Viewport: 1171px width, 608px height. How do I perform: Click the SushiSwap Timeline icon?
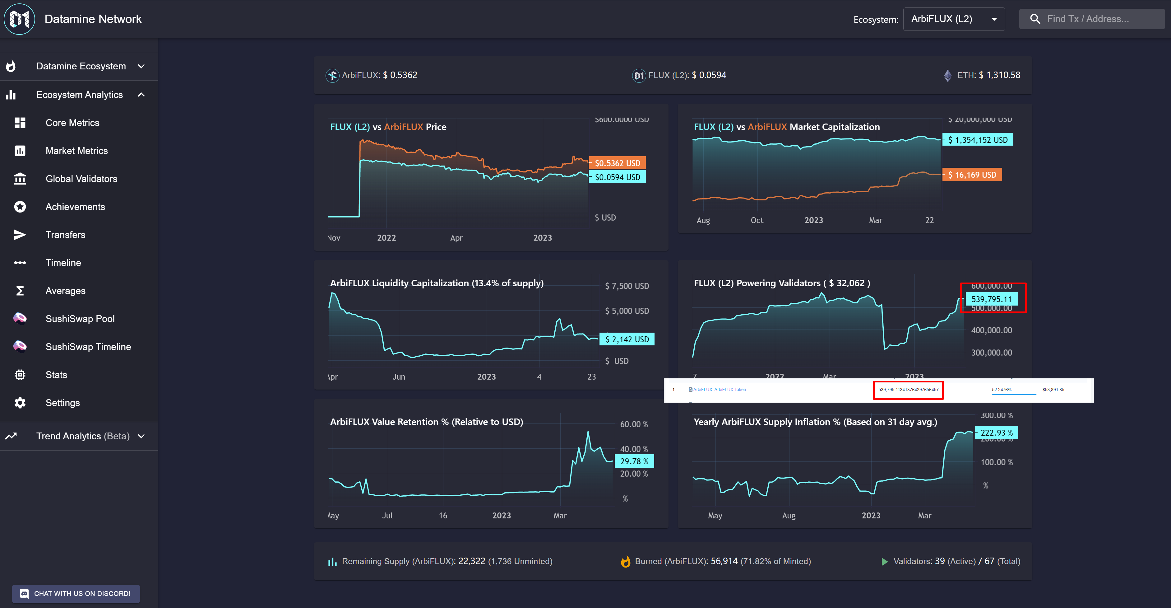click(x=20, y=347)
